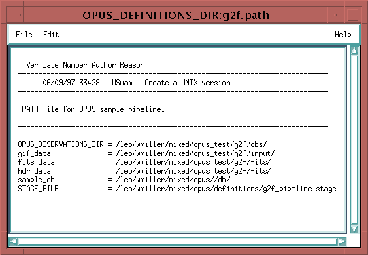Click the fits_data path value
The width and height of the screenshot is (368, 255).
click(193, 162)
